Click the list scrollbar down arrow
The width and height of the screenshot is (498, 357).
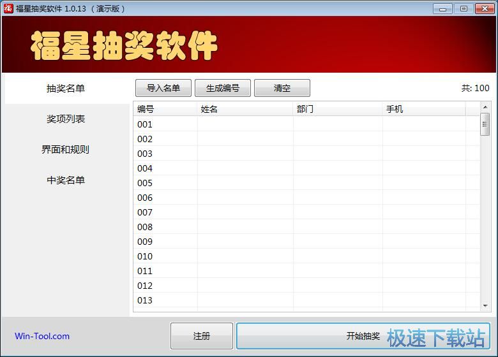[x=485, y=305]
